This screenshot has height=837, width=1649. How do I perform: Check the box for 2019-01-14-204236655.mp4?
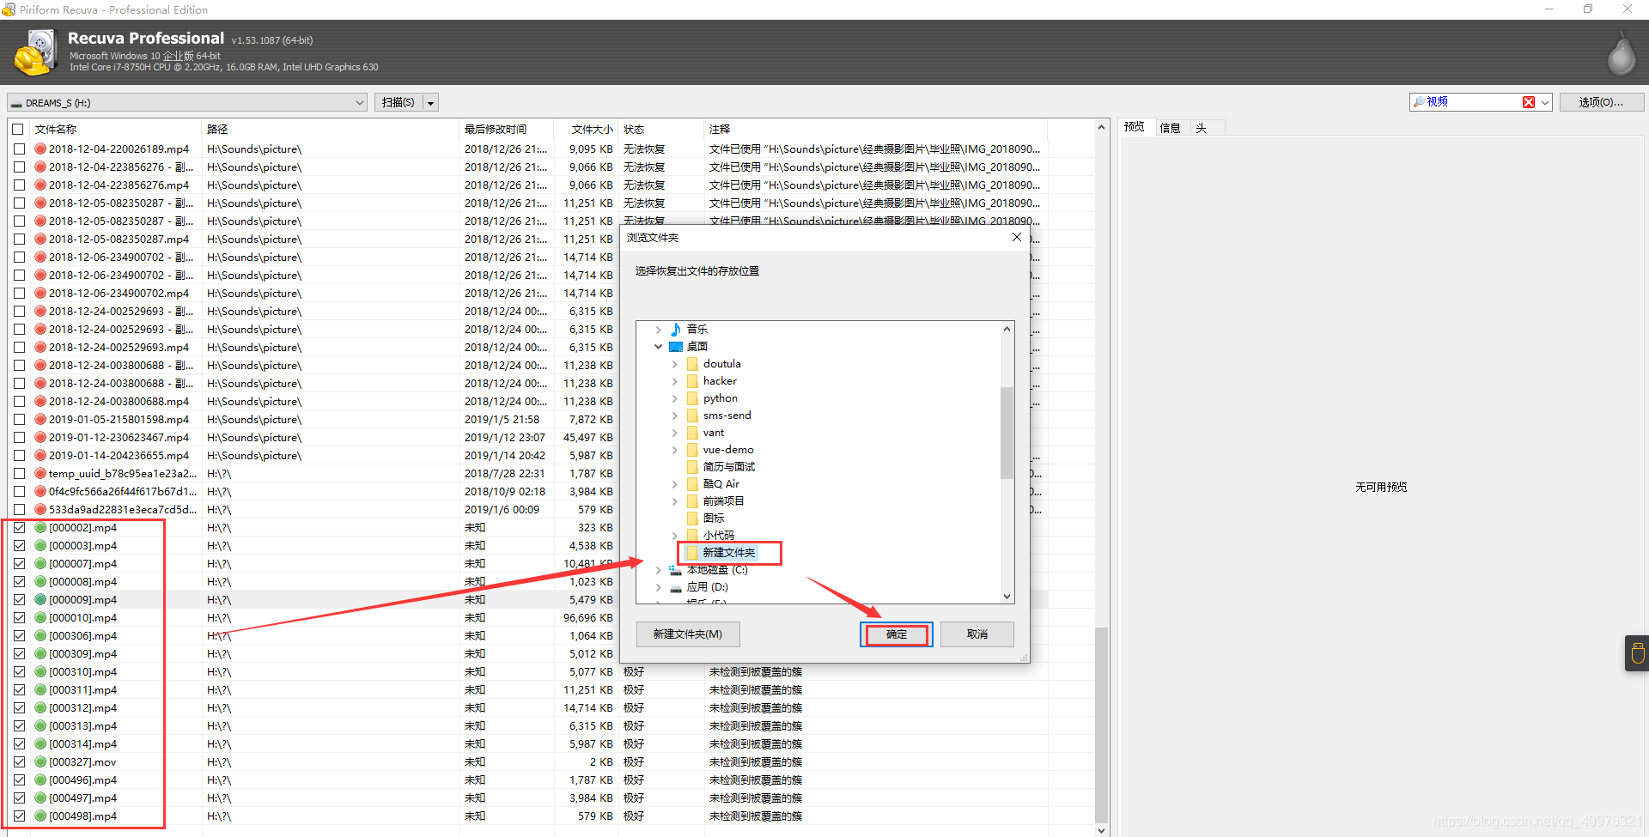click(x=19, y=456)
